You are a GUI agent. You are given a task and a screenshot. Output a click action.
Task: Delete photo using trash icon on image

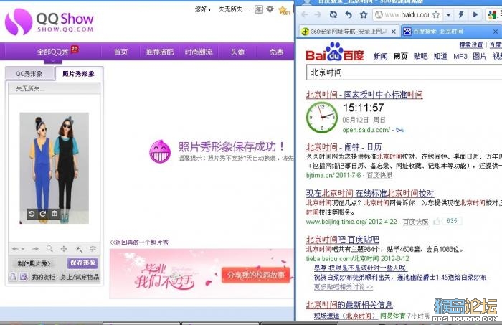coord(55,213)
